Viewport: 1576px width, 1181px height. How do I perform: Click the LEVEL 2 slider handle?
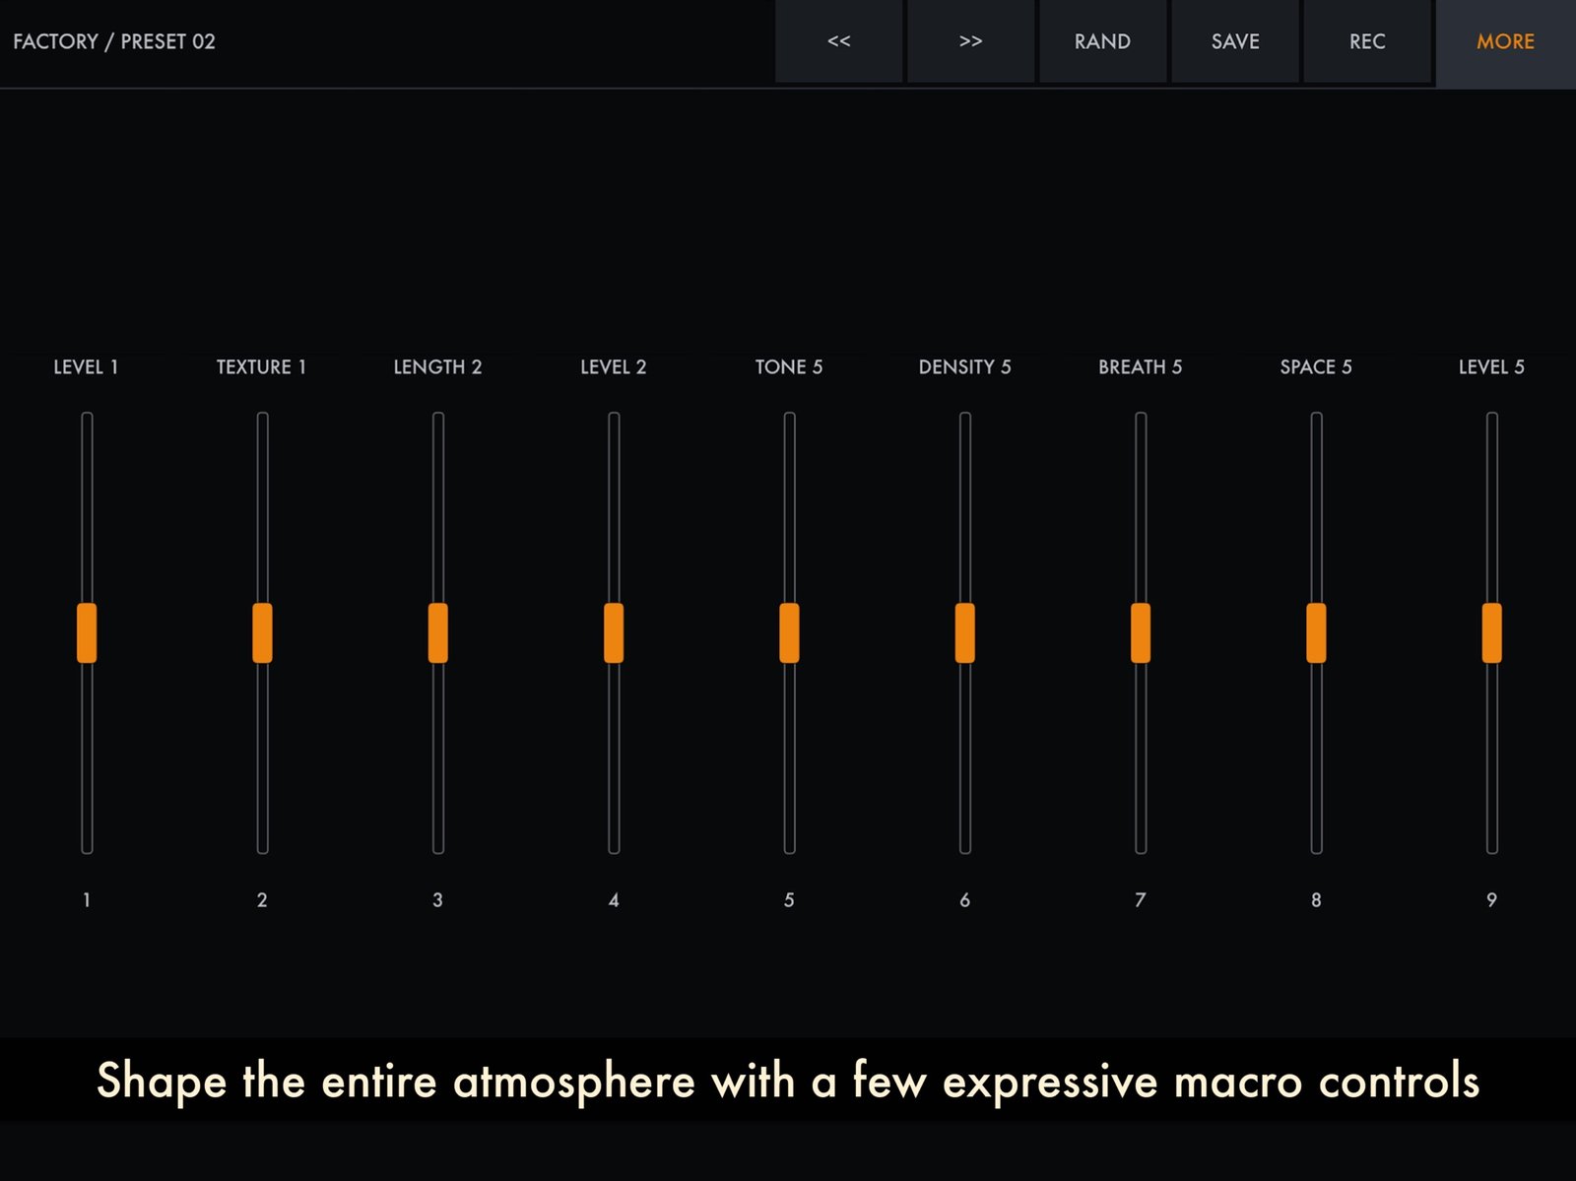[614, 632]
